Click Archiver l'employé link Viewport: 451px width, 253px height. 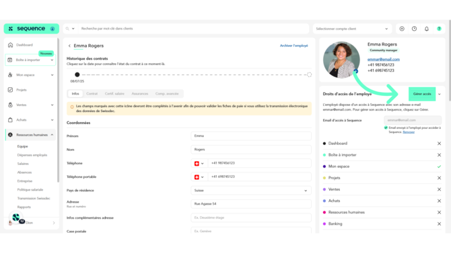[x=293, y=46]
